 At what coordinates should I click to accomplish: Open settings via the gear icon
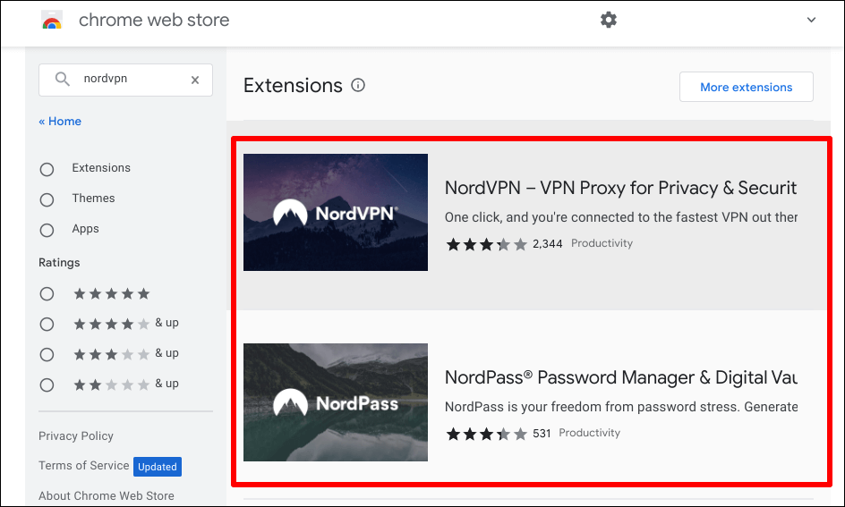[x=609, y=20]
